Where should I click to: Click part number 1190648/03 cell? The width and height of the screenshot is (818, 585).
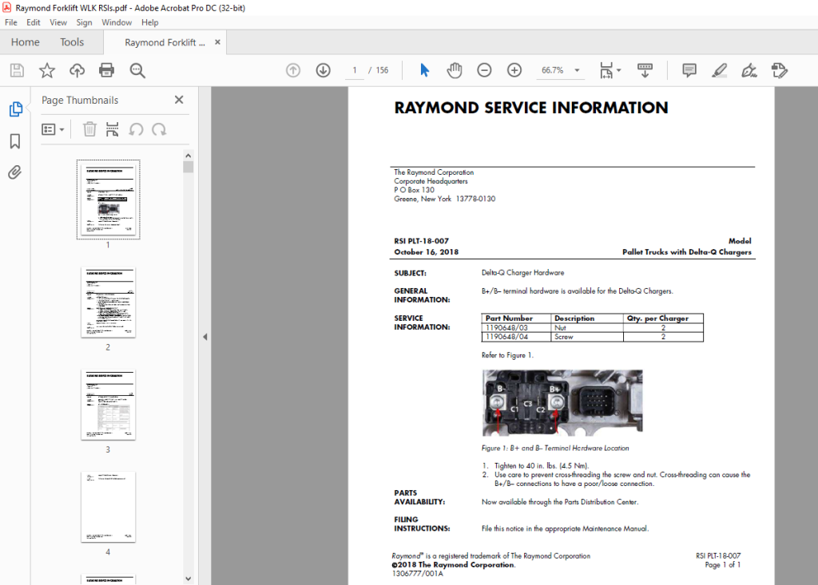[x=516, y=328]
